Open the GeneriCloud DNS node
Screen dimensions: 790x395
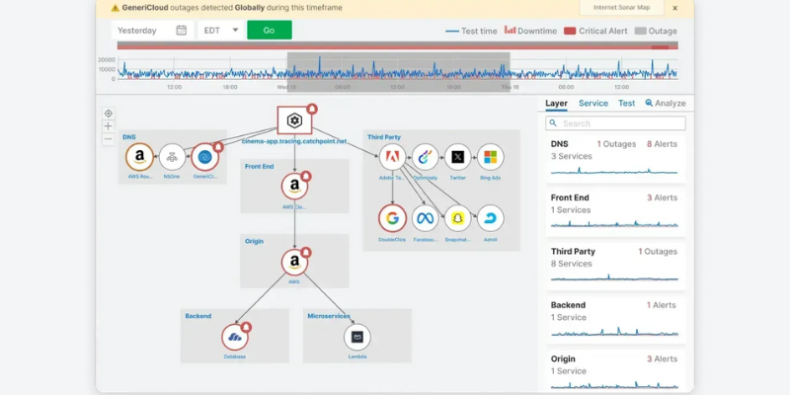click(x=205, y=157)
